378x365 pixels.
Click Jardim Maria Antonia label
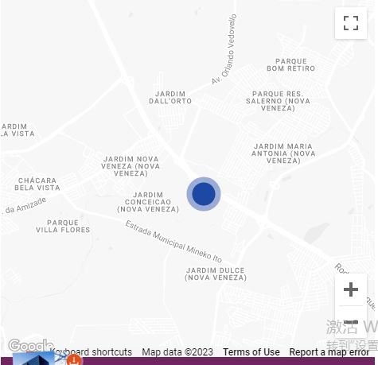(283, 153)
